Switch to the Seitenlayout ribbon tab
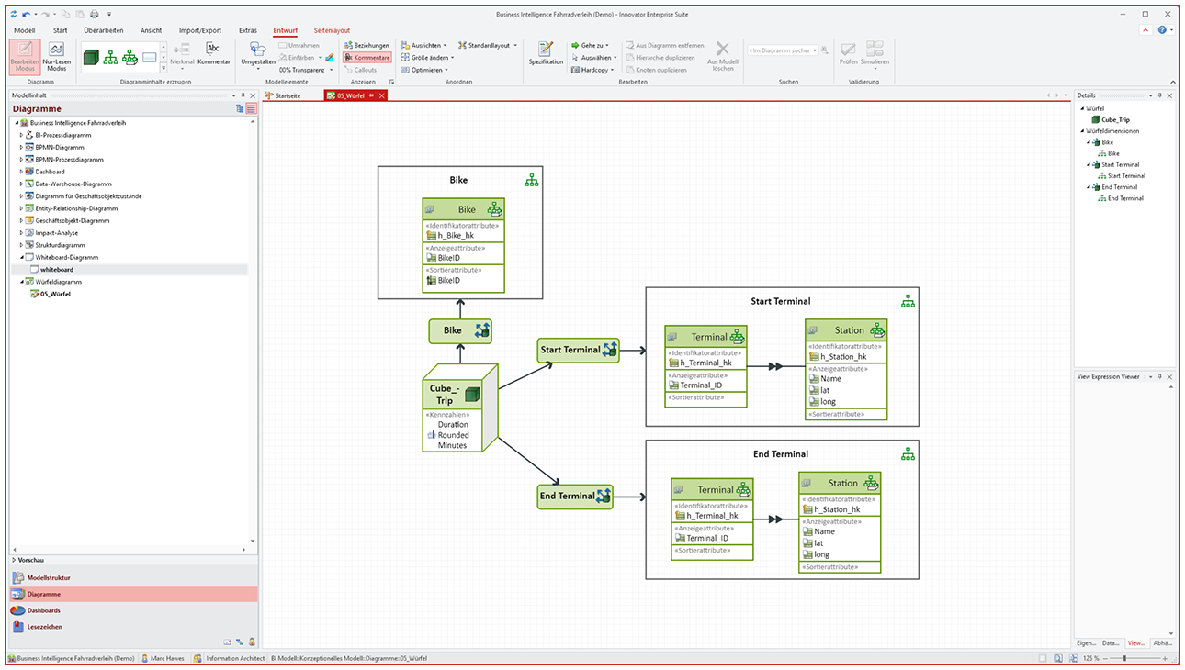 click(x=331, y=30)
